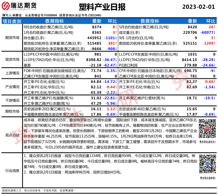This screenshot has height=195, width=218.
Task: Click the red up arrow after 1.12
Action: (116, 109)
